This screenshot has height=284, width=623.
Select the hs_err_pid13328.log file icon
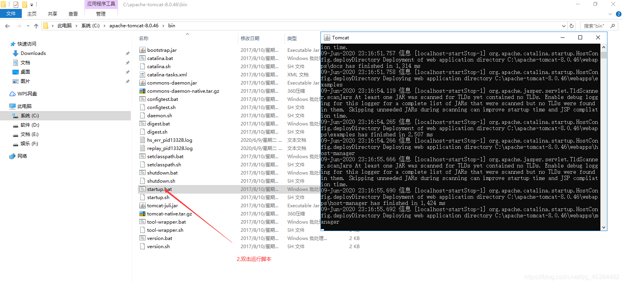tap(143, 140)
